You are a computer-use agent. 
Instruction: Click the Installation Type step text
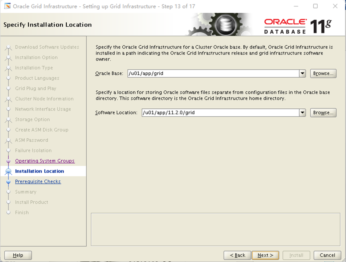[x=34, y=68]
